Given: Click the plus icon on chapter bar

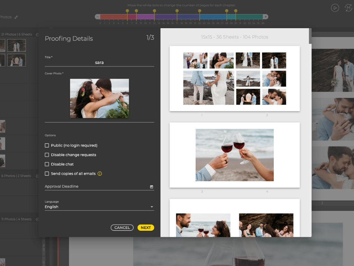Looking at the screenshot, I should [x=266, y=17].
